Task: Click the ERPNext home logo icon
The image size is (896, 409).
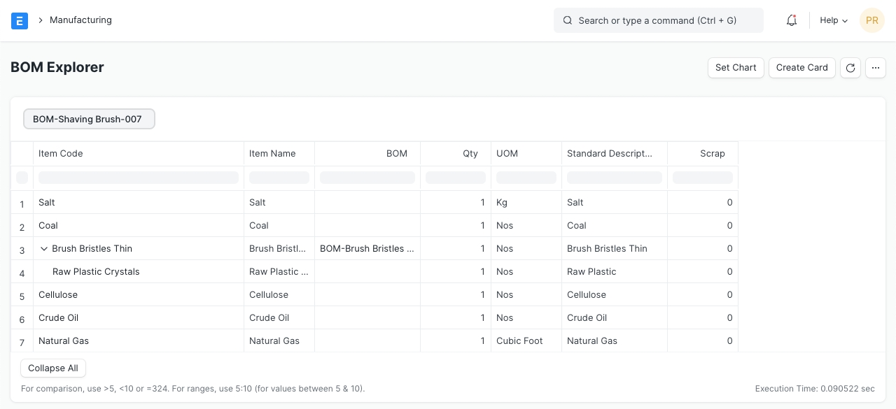Action: (x=20, y=20)
